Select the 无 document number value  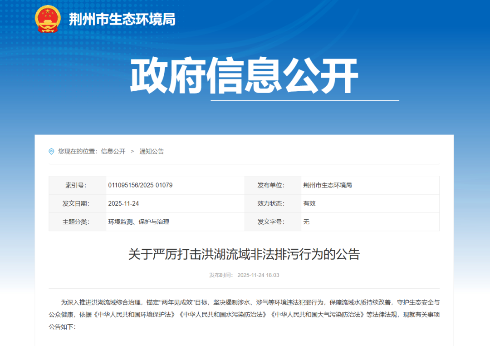click(306, 222)
